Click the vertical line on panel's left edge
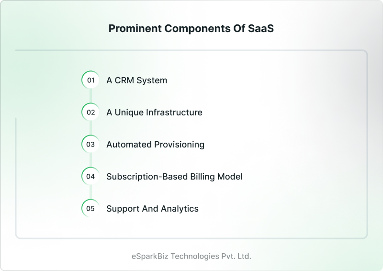 pos(16,177)
